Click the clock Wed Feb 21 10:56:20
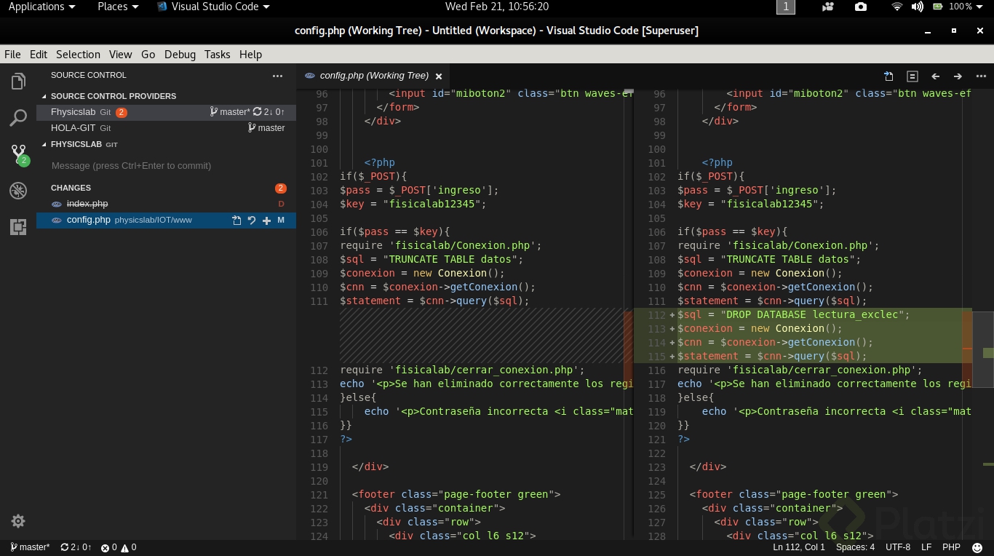Image resolution: width=994 pixels, height=556 pixels. 497,7
